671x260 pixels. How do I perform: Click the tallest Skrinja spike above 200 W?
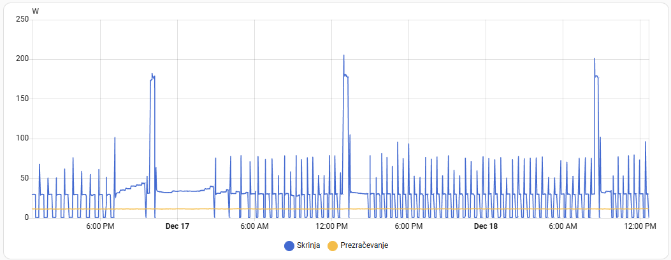click(x=343, y=55)
